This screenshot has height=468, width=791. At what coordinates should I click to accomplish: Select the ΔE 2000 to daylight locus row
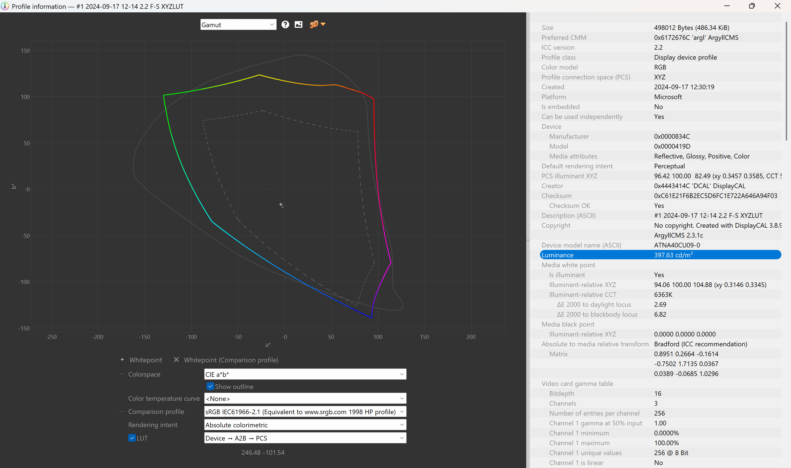click(x=661, y=304)
